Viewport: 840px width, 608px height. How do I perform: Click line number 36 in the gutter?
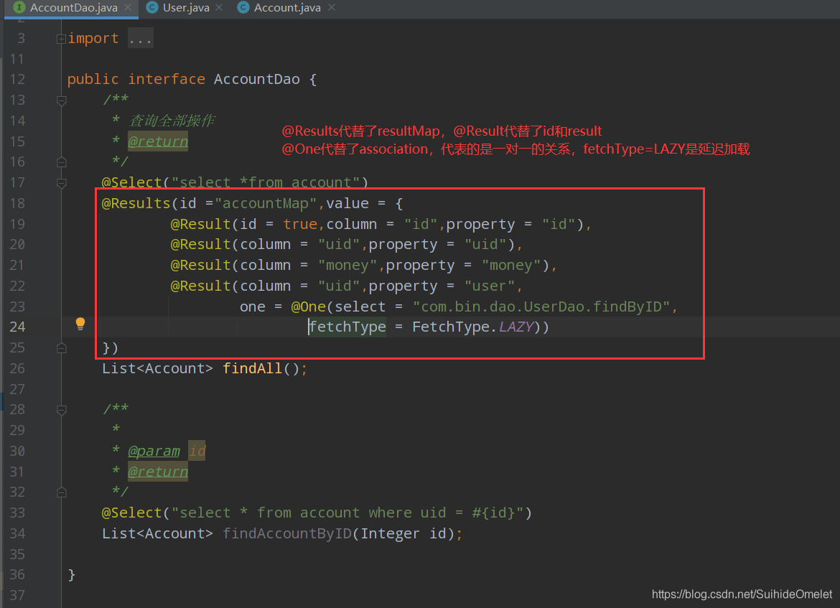17,575
